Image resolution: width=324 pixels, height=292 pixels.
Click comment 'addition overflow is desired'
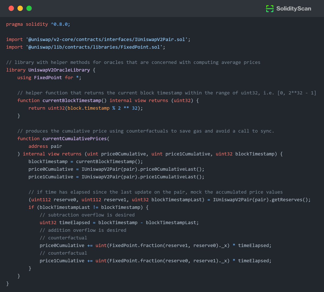point(83,230)
